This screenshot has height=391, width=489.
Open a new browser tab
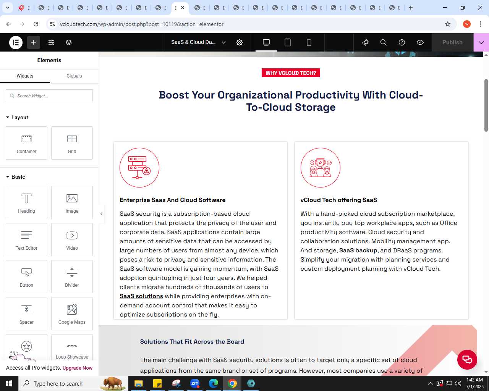tap(411, 8)
